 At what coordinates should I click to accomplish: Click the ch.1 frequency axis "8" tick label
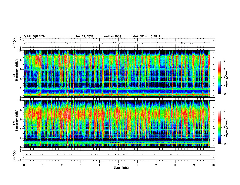coord(21,60)
